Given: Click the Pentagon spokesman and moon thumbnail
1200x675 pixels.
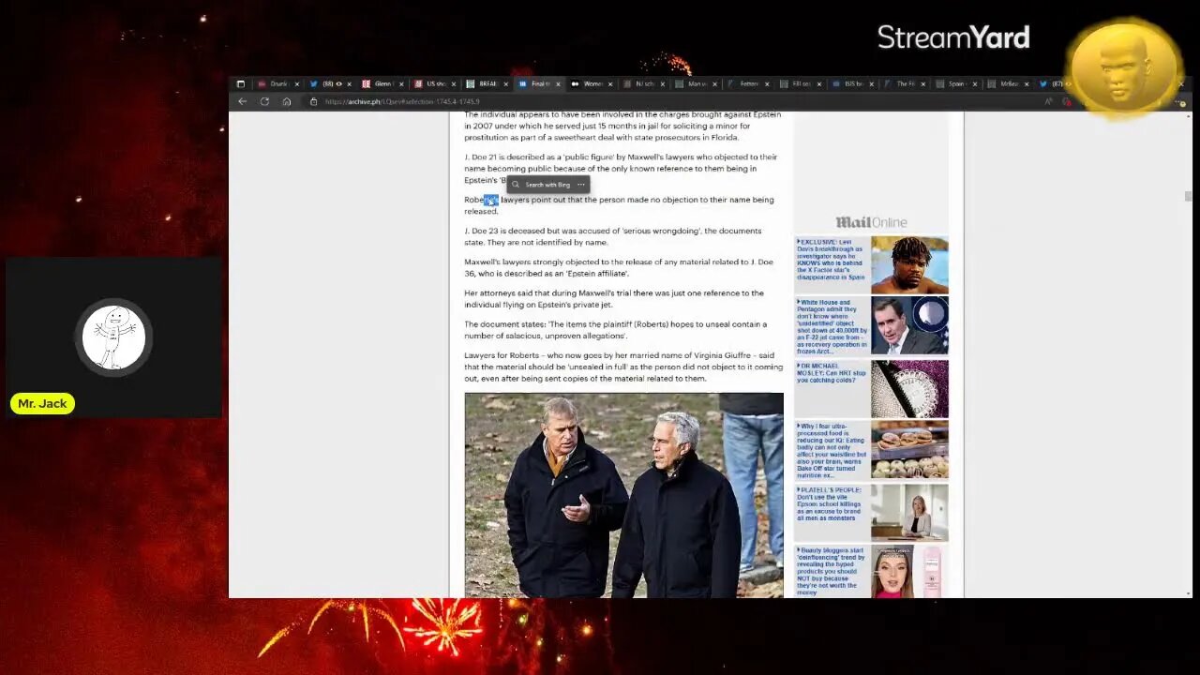Looking at the screenshot, I should point(909,326).
